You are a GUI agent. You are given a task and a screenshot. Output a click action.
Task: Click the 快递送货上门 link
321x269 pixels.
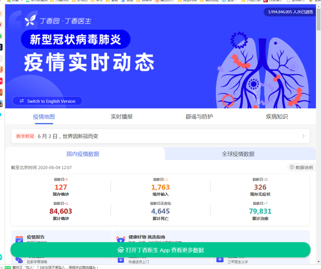tap(139, 261)
